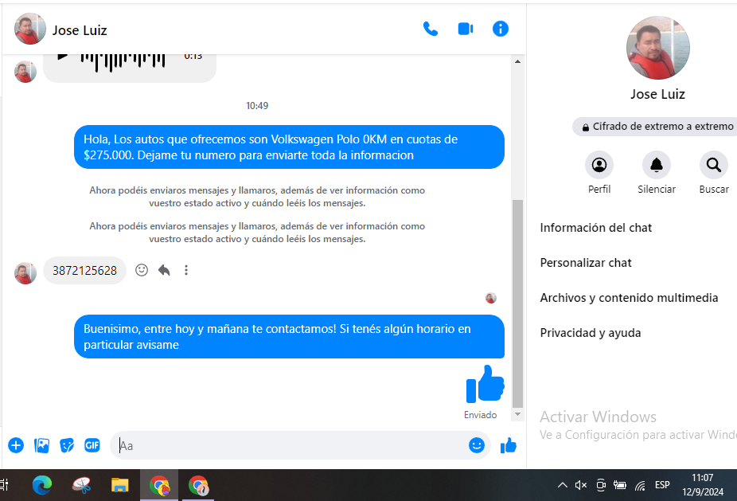This screenshot has height=501, width=737.
Task: Open more options for 3872125628 message
Action: (x=186, y=270)
